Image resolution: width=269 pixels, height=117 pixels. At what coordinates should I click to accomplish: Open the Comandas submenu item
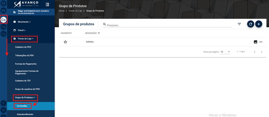pyautogui.click(x=22, y=106)
